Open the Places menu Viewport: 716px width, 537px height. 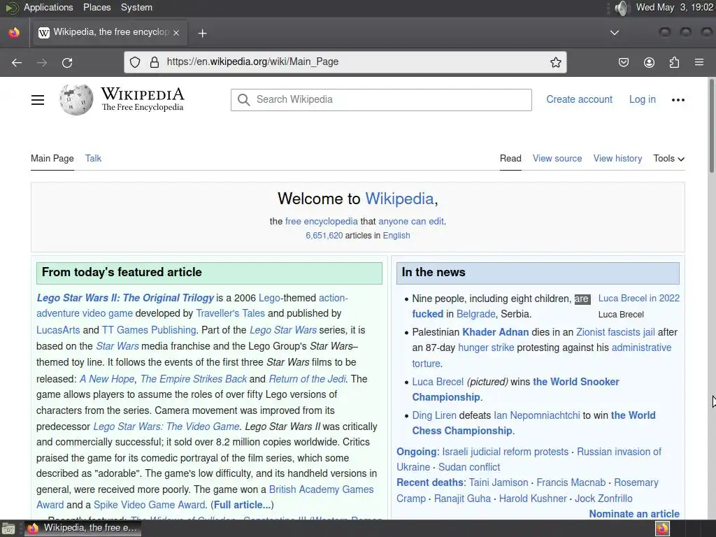pos(96,8)
